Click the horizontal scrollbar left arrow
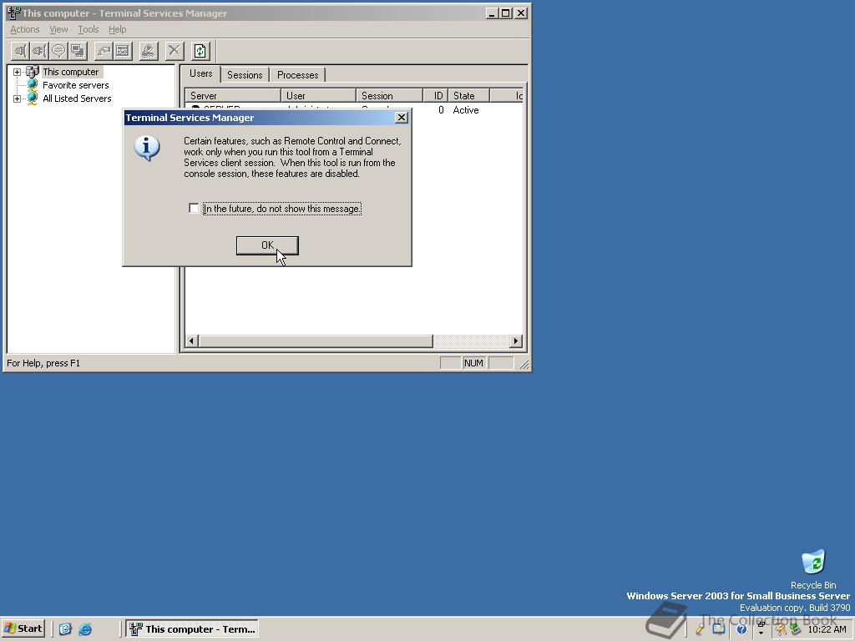This screenshot has height=641, width=855. [191, 341]
